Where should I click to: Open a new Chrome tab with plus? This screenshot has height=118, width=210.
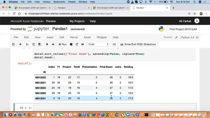(x=173, y=8)
